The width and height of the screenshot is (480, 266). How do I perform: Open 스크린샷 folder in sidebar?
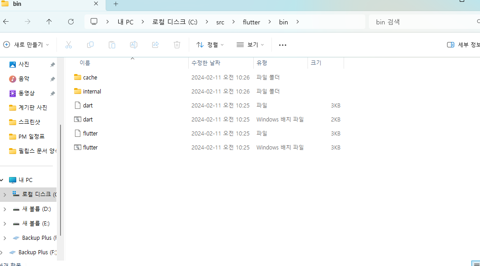29,122
